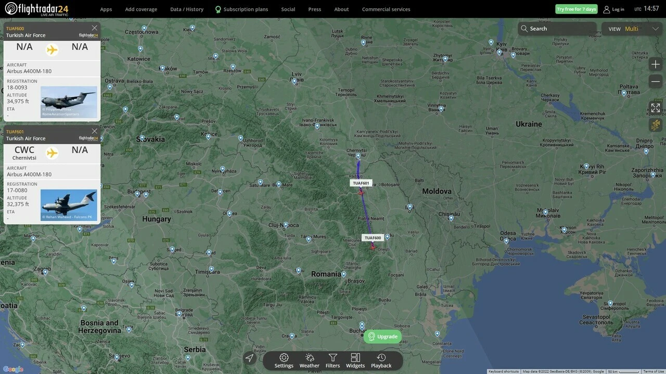This screenshot has height=374, width=666.
Task: Zoom out the map with minus button
Action: [656, 82]
